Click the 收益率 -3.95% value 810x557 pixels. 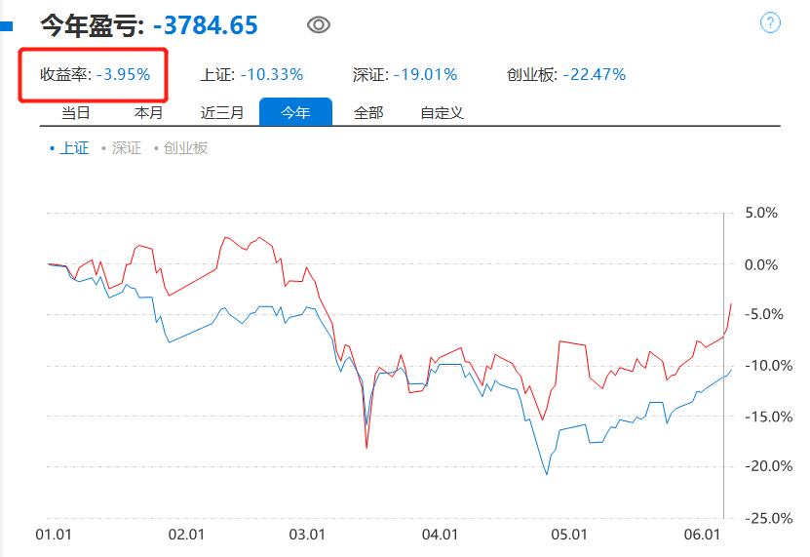click(123, 74)
